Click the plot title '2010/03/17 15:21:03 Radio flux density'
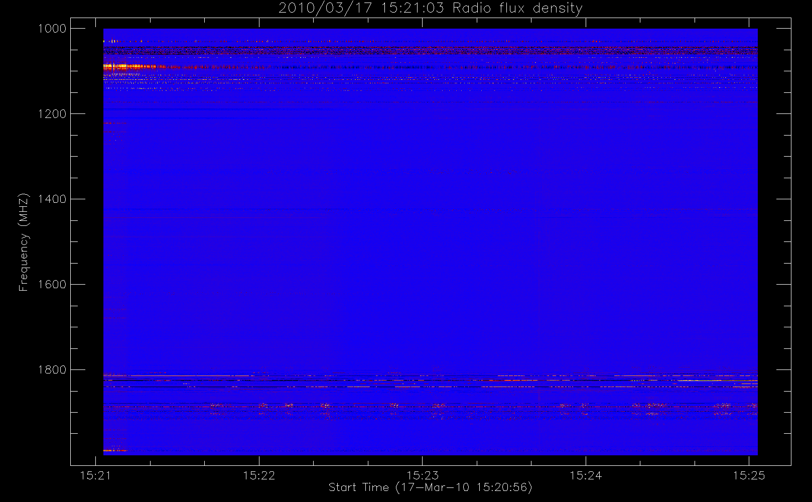 tap(431, 9)
